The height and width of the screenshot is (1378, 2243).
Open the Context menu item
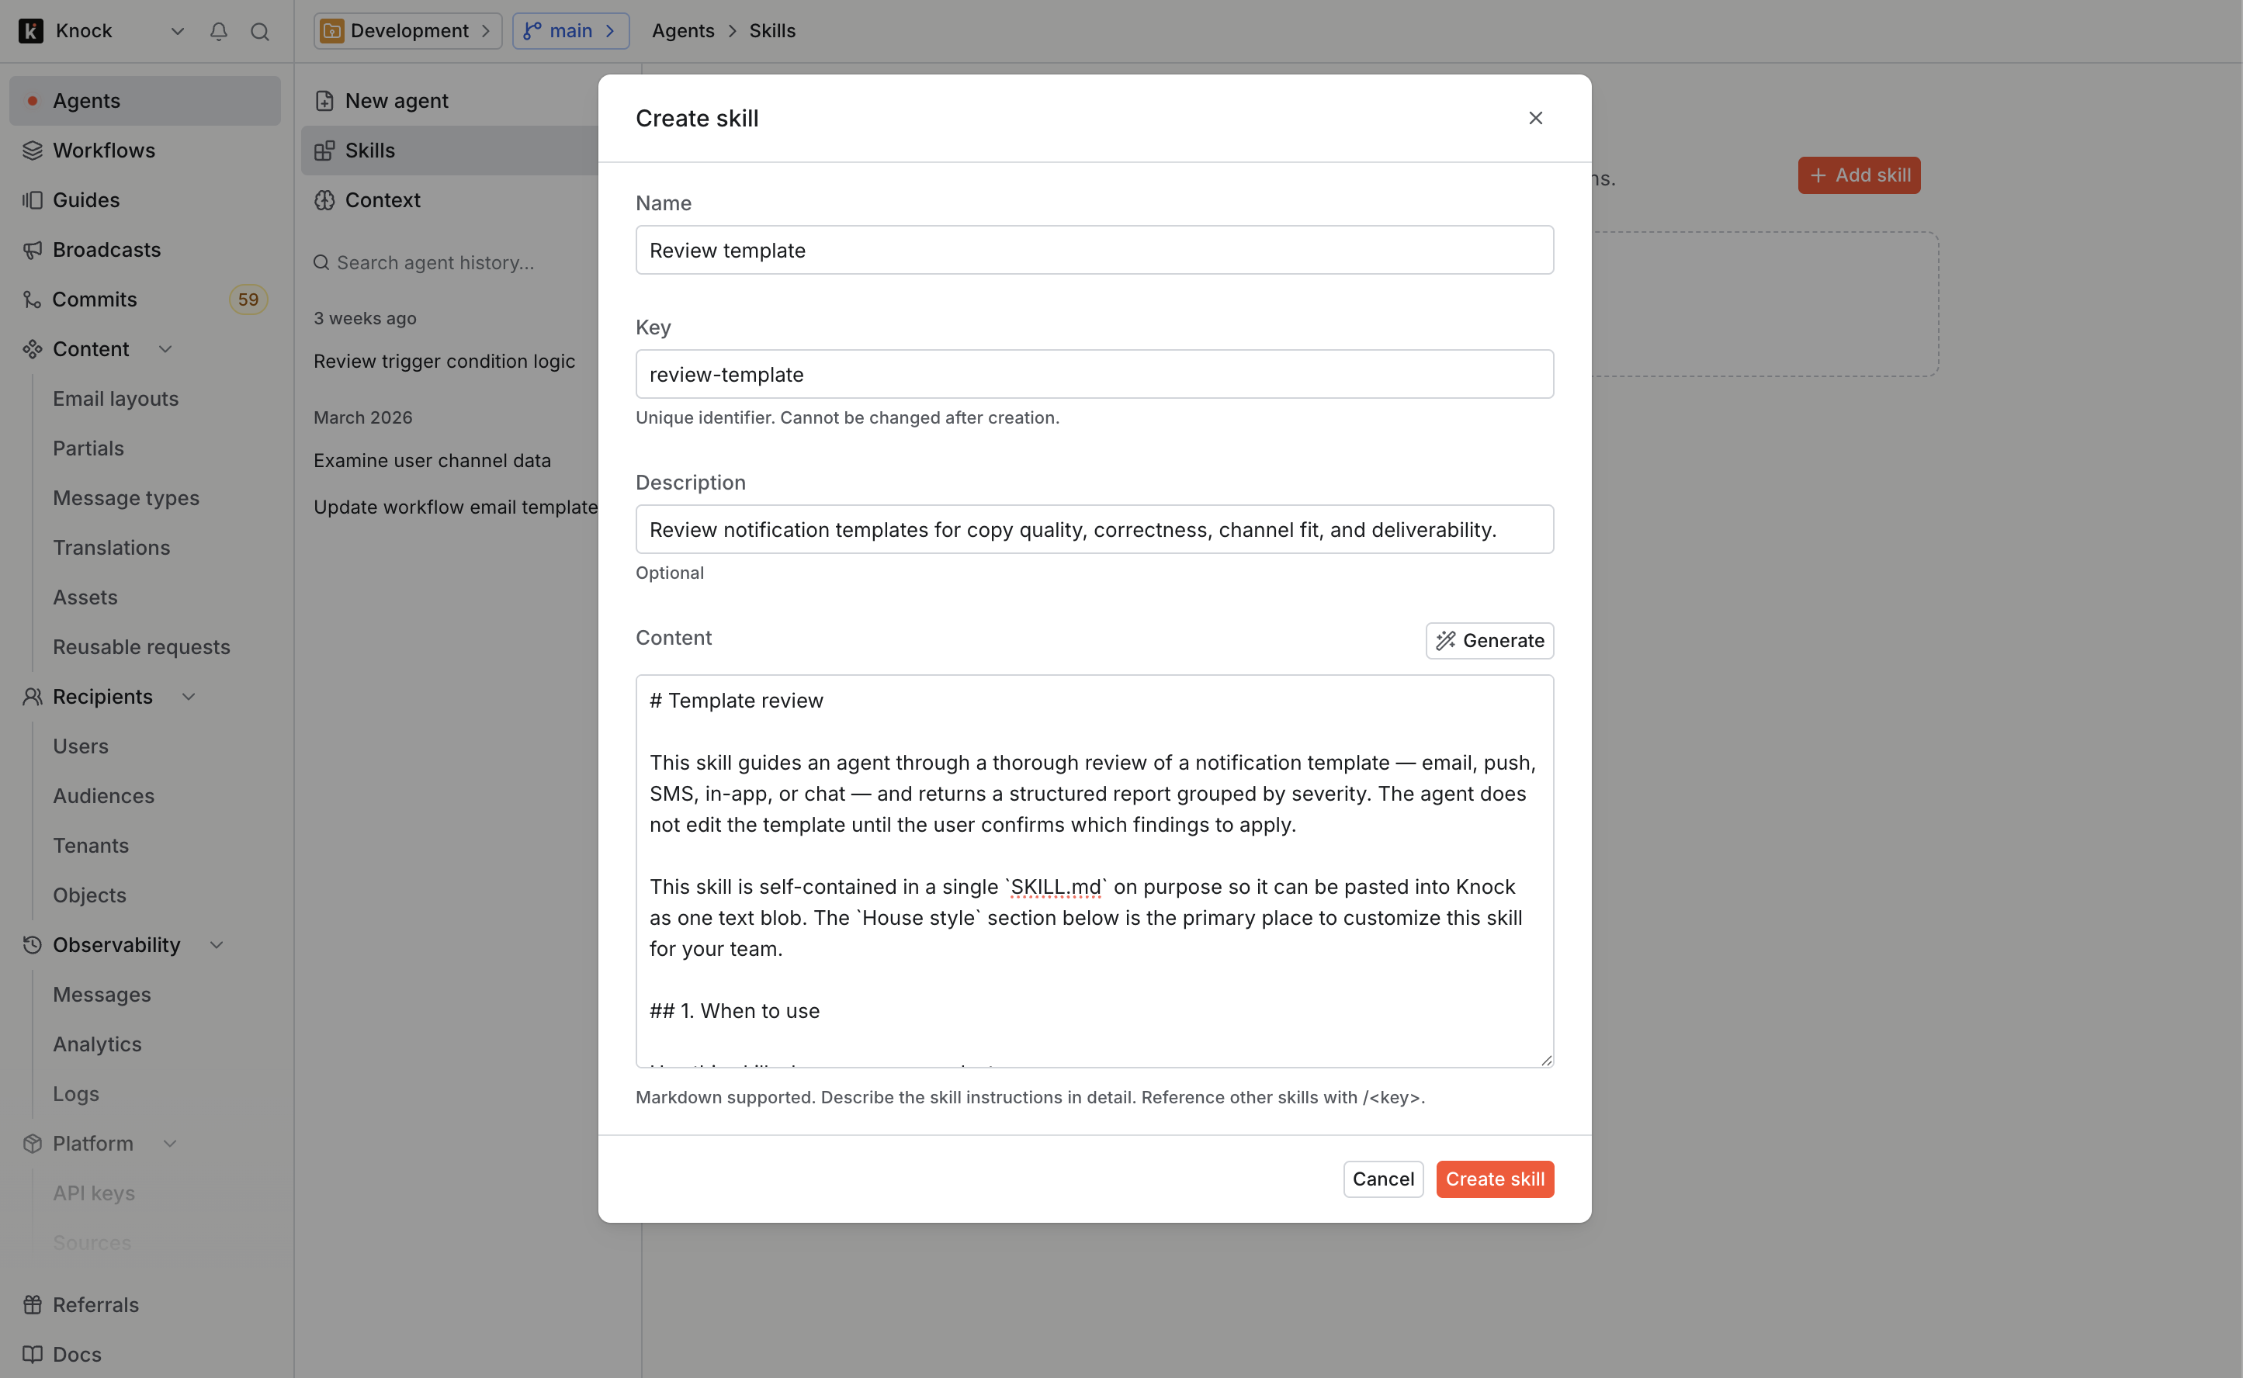pos(382,200)
